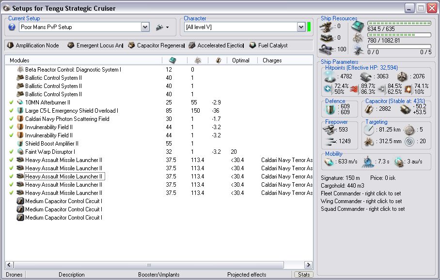Click the shield hitpoints icon showing 4782
The width and height of the screenshot is (440, 280).
[x=329, y=76]
